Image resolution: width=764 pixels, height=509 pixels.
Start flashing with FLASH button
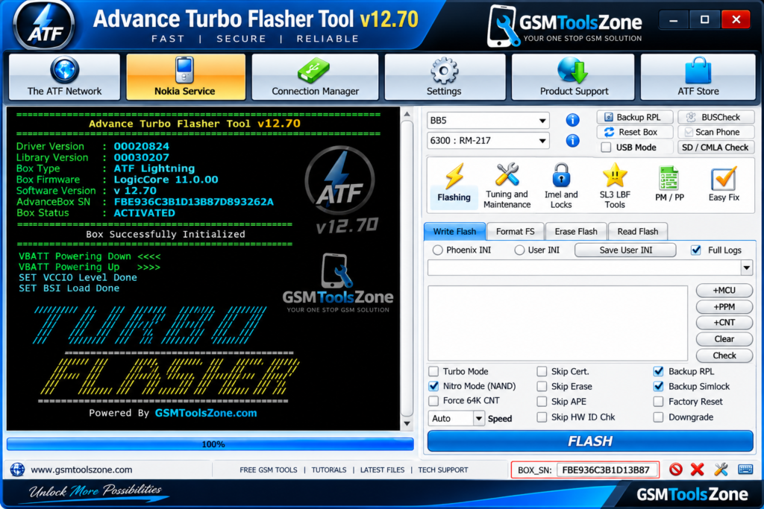(x=590, y=441)
